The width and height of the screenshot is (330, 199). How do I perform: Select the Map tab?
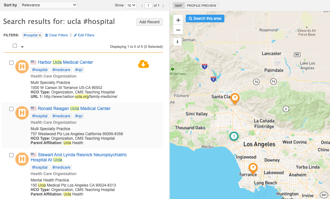click(179, 5)
